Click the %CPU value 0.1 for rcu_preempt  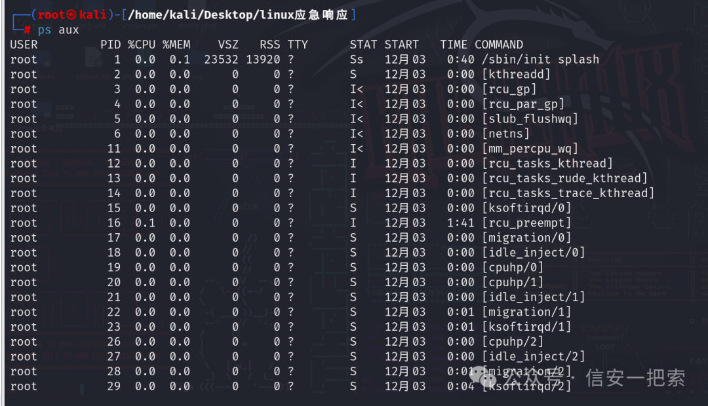tap(145, 223)
